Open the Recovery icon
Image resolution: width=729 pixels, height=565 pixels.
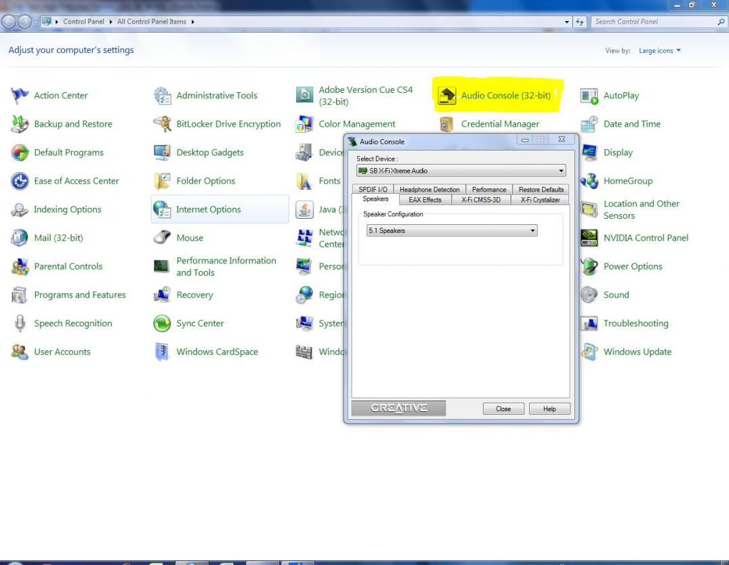click(x=162, y=295)
